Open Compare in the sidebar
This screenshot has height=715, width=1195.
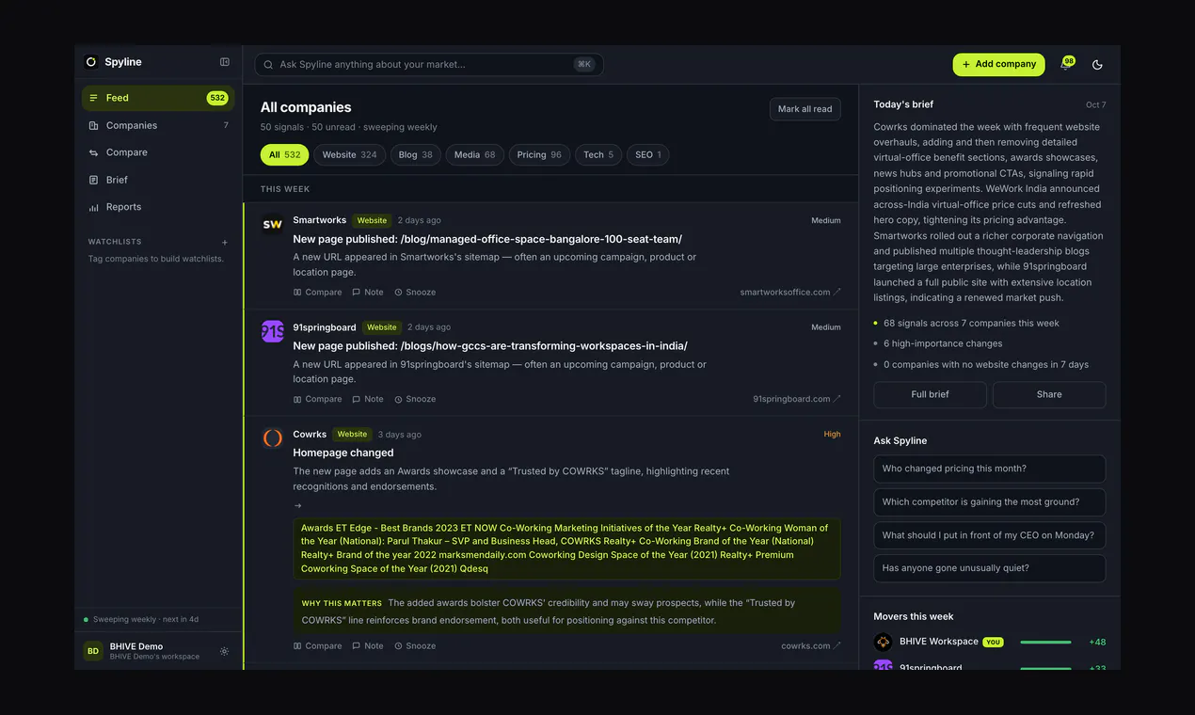(x=158, y=152)
